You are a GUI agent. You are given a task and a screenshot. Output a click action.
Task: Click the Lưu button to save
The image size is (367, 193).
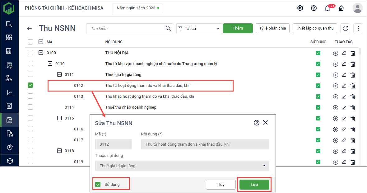pos(254,184)
